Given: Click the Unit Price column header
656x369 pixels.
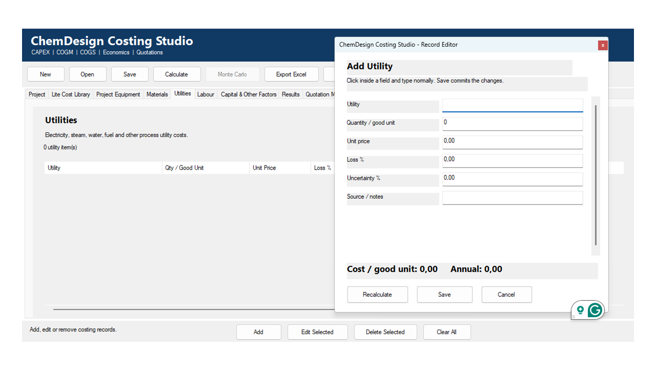Looking at the screenshot, I should pyautogui.click(x=280, y=168).
